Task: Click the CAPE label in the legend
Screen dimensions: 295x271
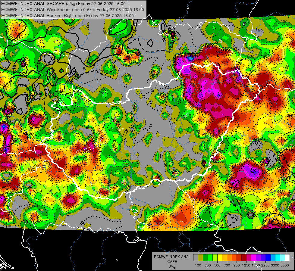Action: click(172, 262)
